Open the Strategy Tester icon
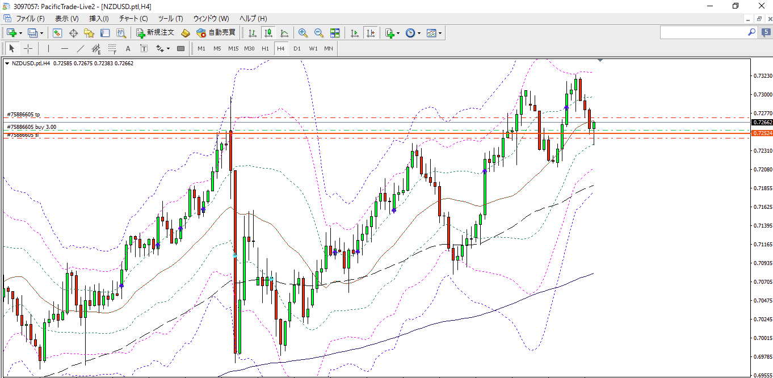The image size is (773, 378). pos(121,33)
